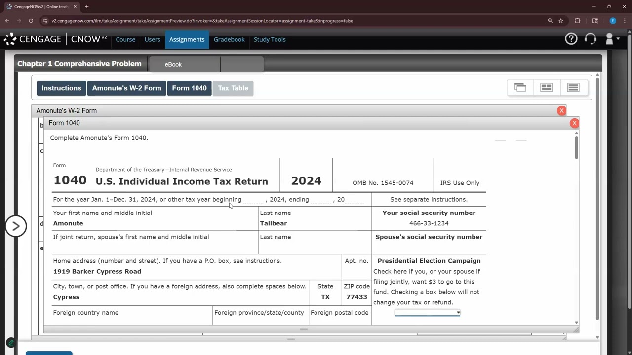The height and width of the screenshot is (355, 632).
Task: Reload the current page
Action: [31, 21]
